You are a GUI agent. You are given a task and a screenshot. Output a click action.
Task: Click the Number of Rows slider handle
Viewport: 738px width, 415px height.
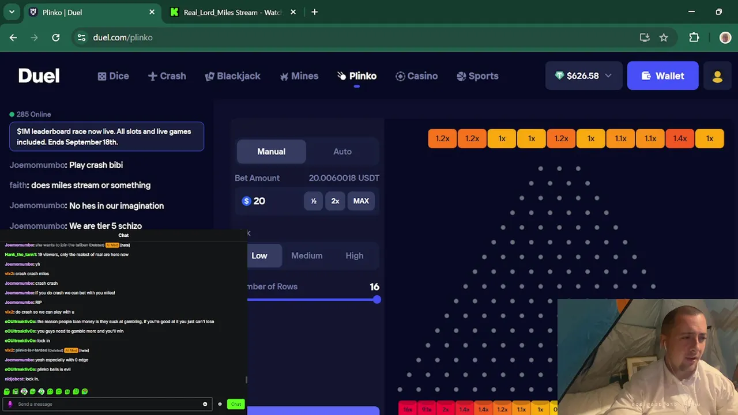pos(376,300)
